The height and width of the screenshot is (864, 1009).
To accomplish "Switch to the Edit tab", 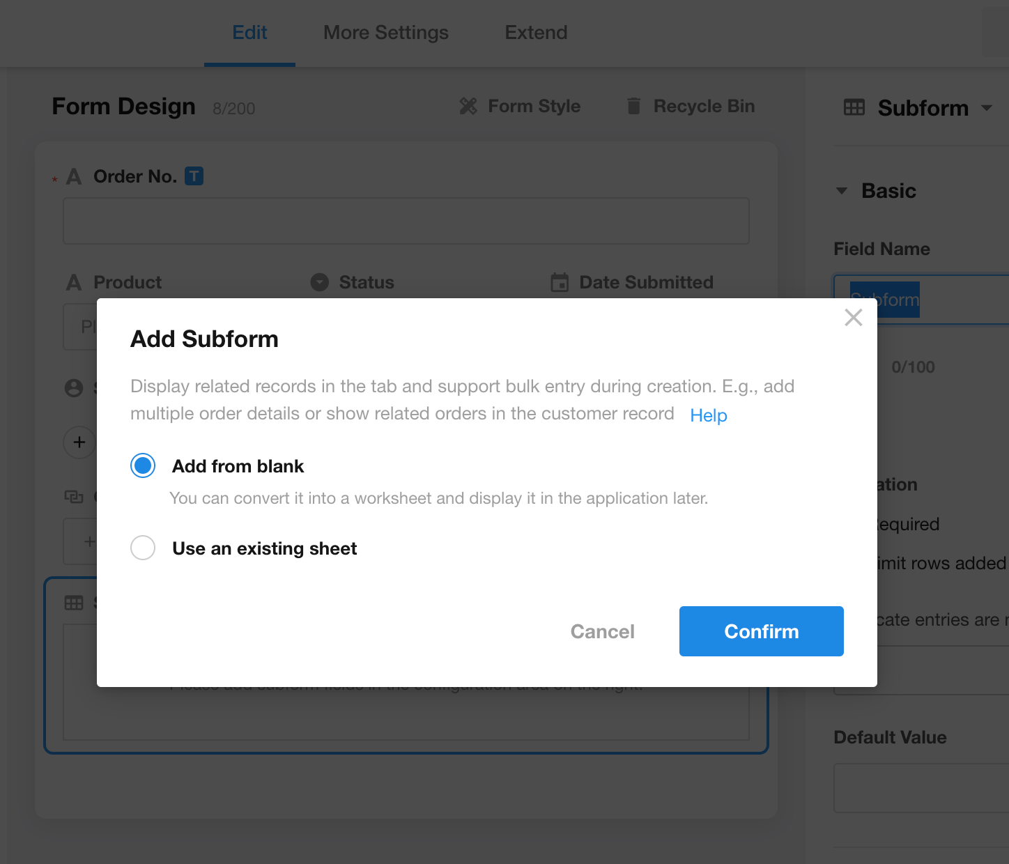I will coord(249,33).
